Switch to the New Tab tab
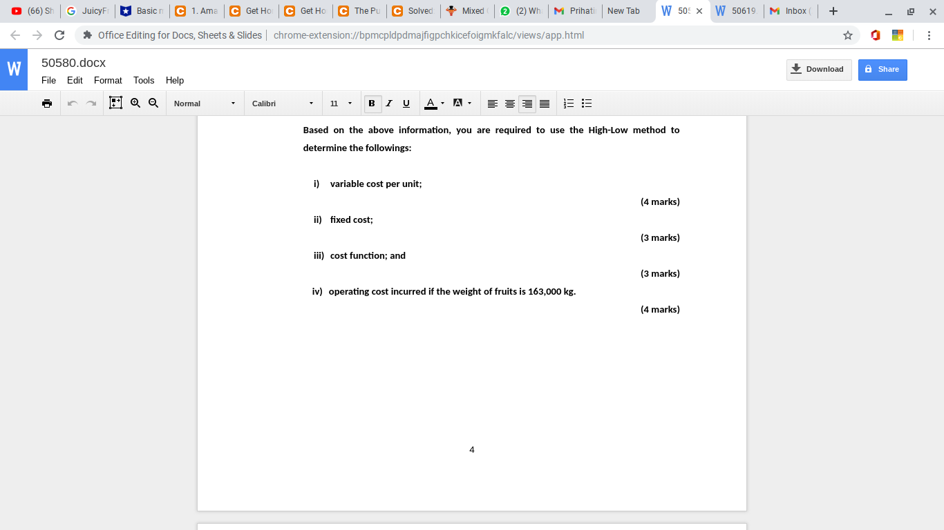This screenshot has width=944, height=530. coord(628,11)
